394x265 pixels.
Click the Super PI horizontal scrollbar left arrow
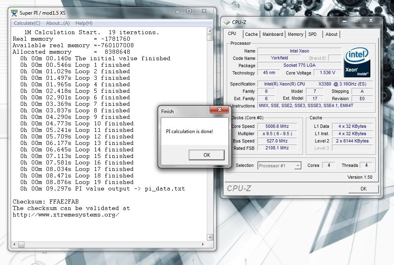pyautogui.click(x=14, y=244)
